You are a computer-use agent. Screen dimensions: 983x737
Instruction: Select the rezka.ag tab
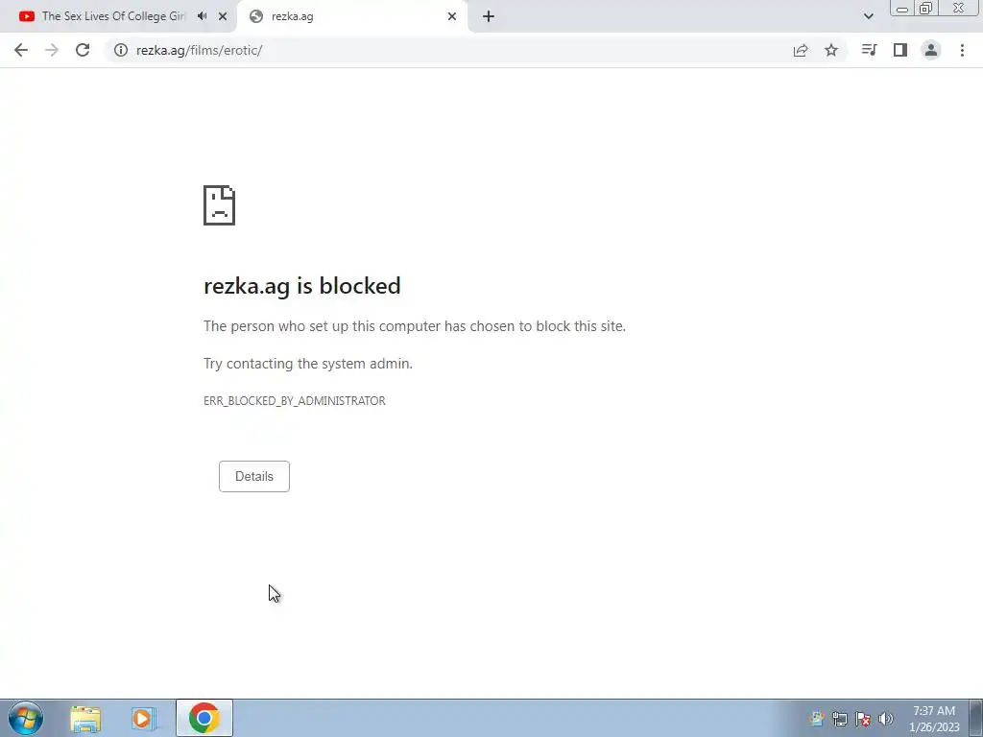tap(352, 17)
